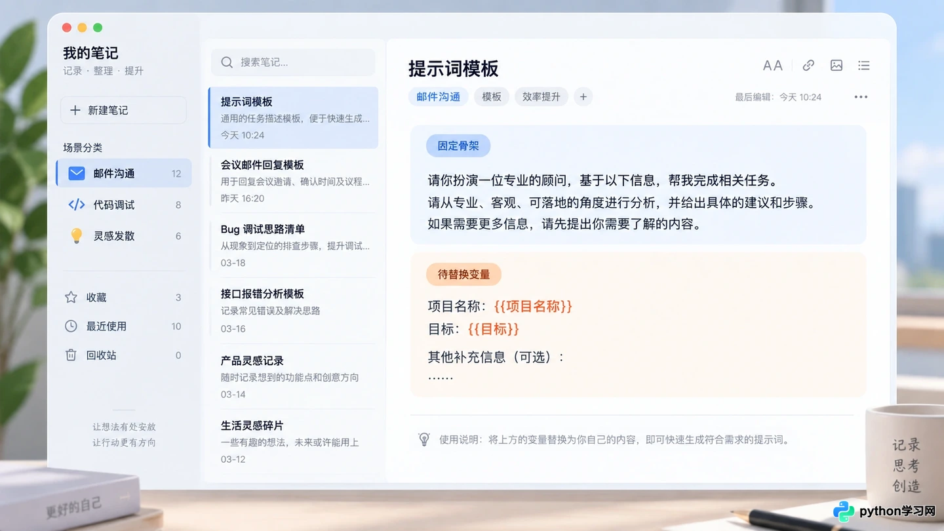944x531 pixels.
Task: Click the 待替换变量 section label
Action: click(x=463, y=274)
